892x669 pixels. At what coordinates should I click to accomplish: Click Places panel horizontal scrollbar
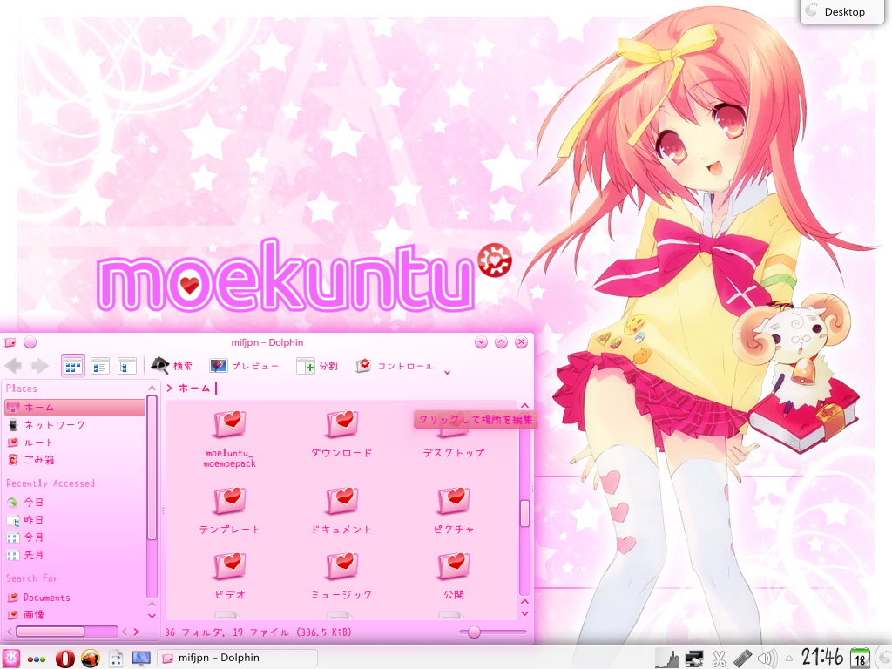click(x=51, y=632)
